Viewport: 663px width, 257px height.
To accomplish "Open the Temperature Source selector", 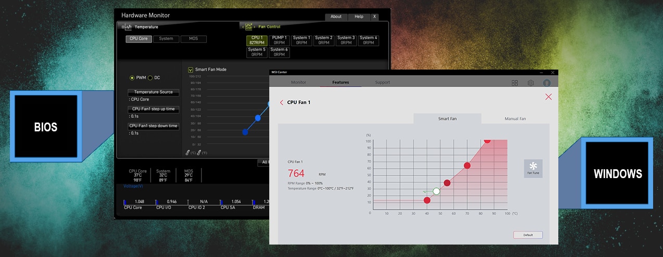I will point(153,92).
